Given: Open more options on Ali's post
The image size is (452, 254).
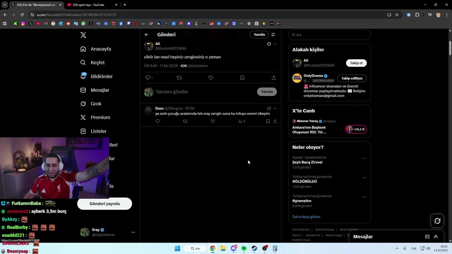Looking at the screenshot, I should (x=275, y=44).
